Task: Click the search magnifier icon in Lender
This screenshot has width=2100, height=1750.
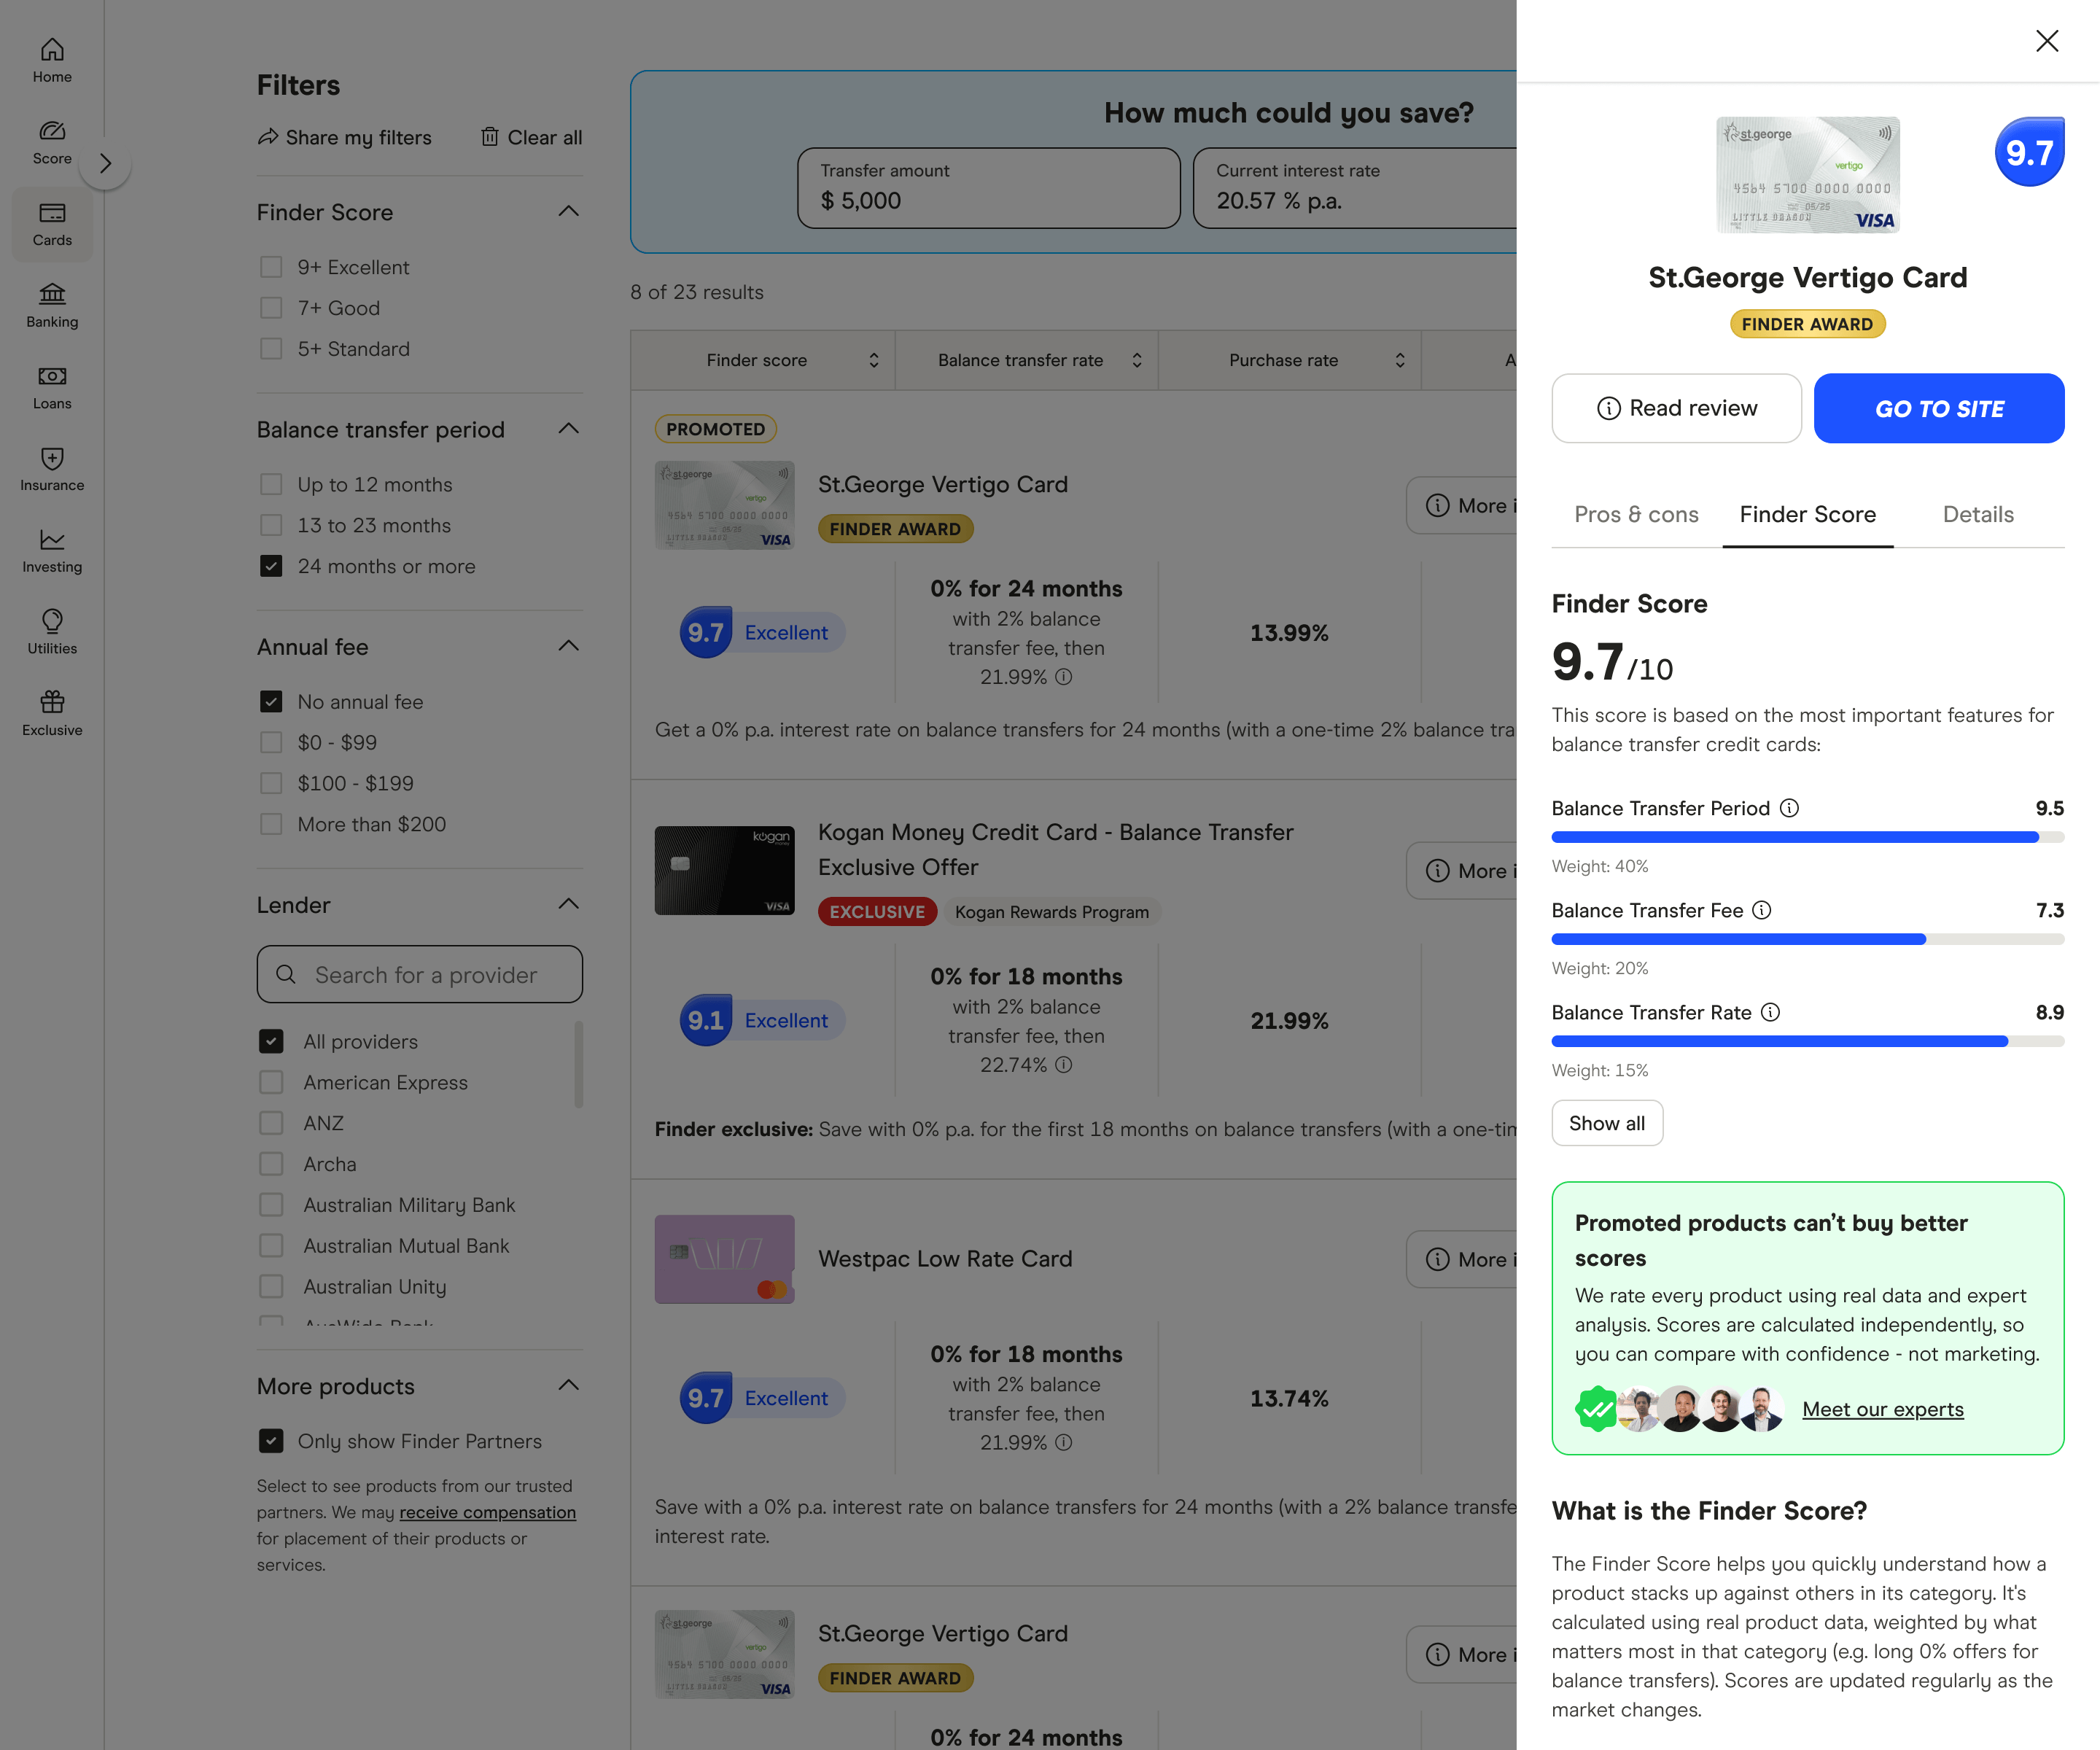Action: [286, 974]
